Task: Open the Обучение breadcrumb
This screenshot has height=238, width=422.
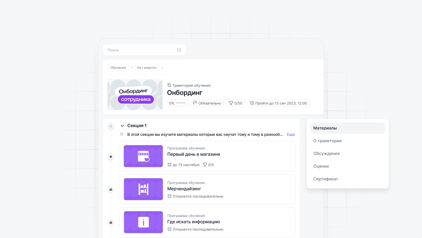Action: pyautogui.click(x=118, y=68)
